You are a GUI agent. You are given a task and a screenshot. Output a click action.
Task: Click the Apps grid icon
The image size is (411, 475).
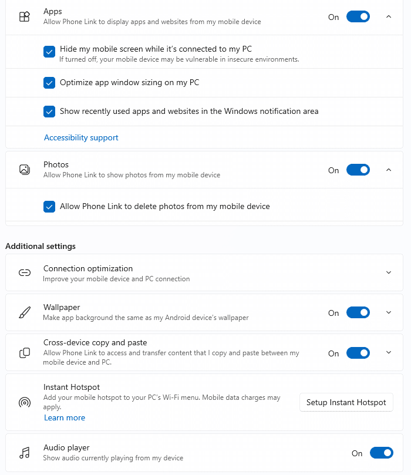tap(25, 16)
